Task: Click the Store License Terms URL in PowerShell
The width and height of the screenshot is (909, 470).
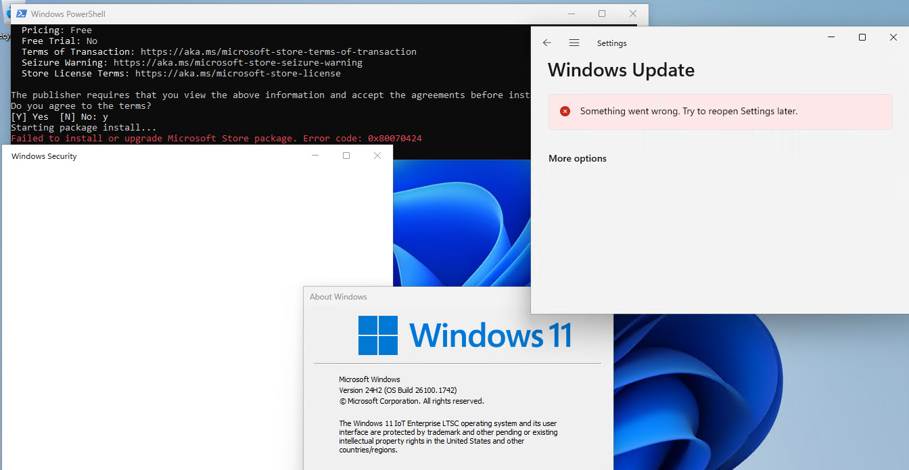Action: 237,73
